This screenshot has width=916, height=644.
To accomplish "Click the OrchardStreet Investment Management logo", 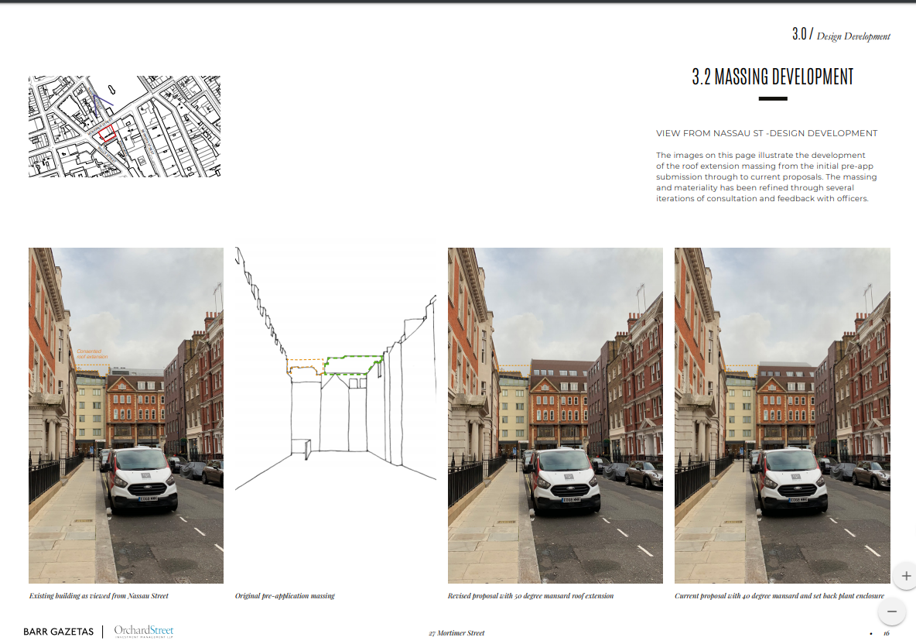I will tap(143, 632).
